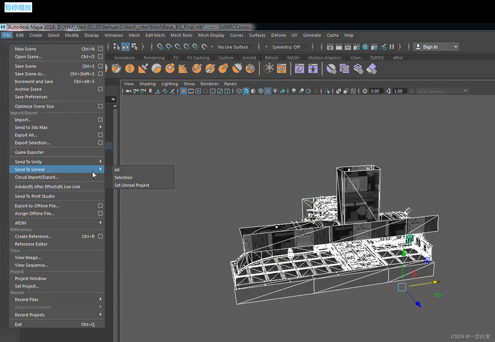Open viewport Renderer menu

(209, 84)
